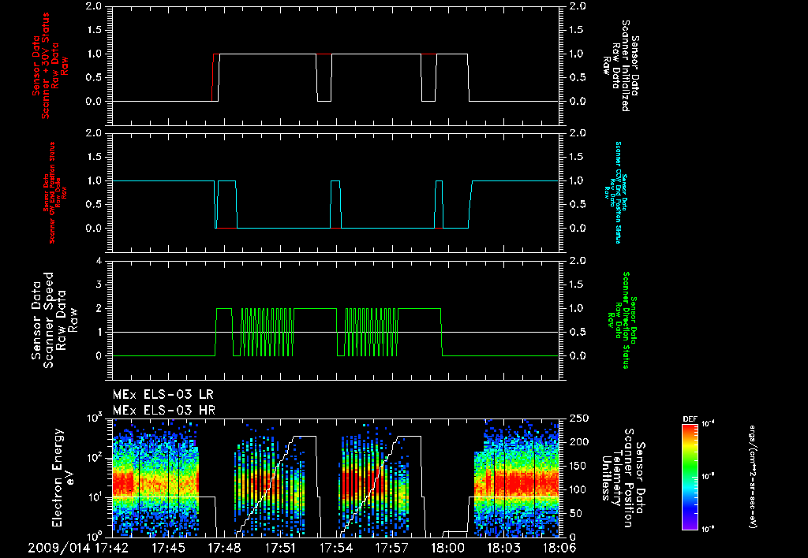
Task: Click the 10^-6 label on the color bar
Action: 706,529
